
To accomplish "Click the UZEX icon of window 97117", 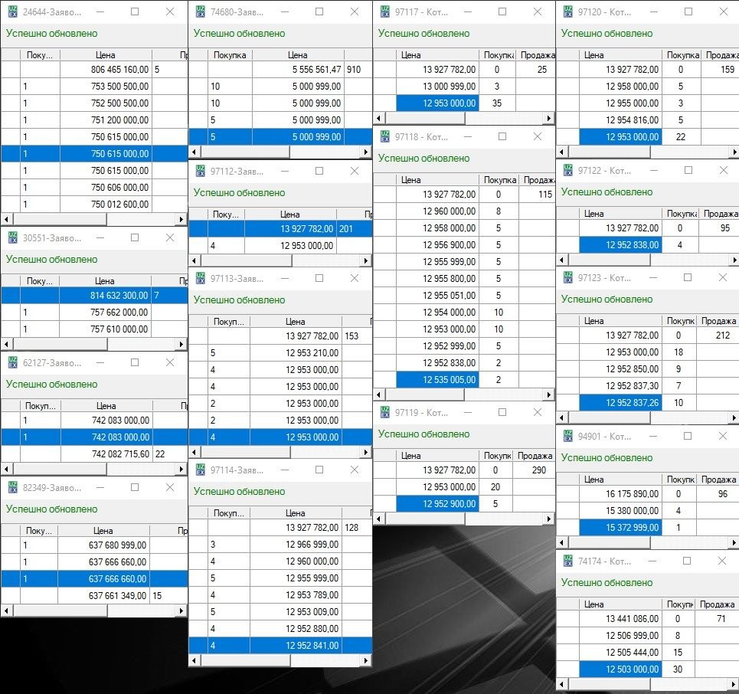I will click(384, 11).
